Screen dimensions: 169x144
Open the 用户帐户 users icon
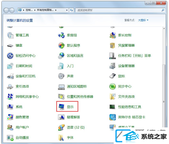(10, 127)
